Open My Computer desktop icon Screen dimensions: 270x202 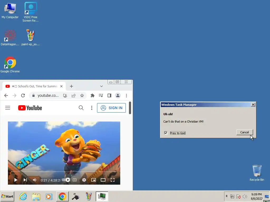[10, 10]
